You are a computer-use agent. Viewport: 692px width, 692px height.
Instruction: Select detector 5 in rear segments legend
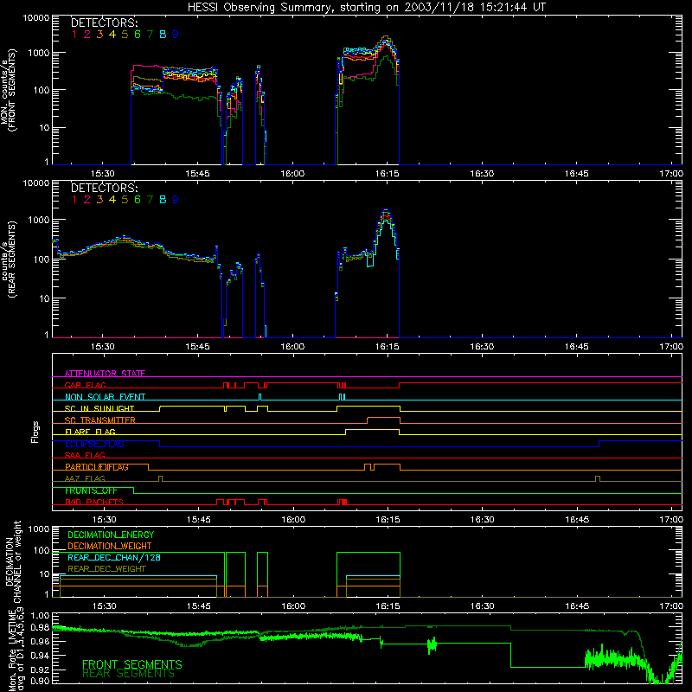coord(125,200)
